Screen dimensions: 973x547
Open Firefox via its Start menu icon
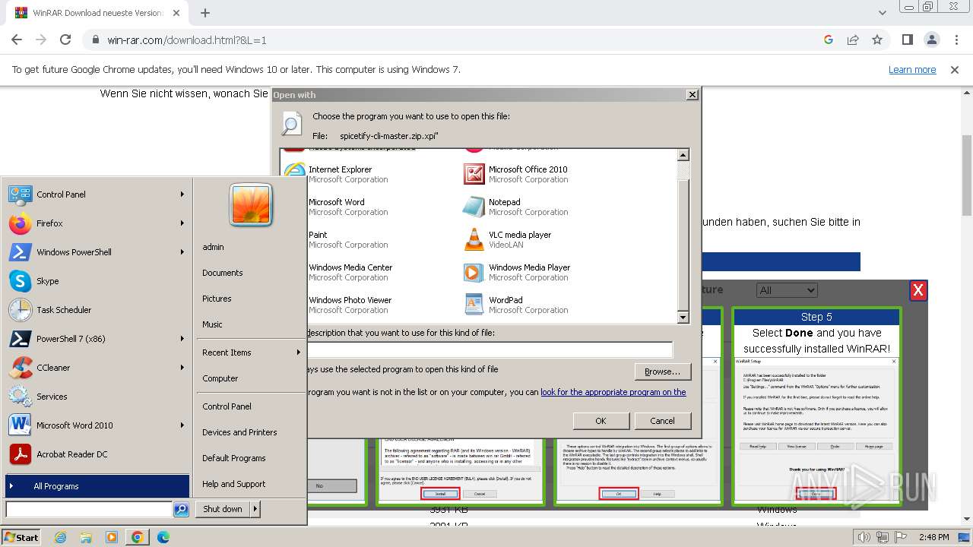pos(20,223)
